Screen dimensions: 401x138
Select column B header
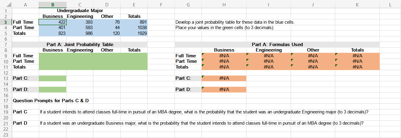pyautogui.click(x=53, y=4)
